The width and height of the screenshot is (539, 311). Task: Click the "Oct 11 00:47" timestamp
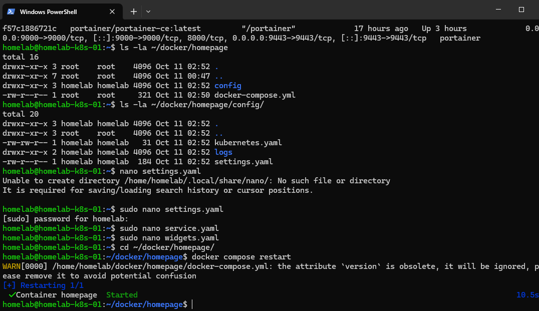pos(183,76)
